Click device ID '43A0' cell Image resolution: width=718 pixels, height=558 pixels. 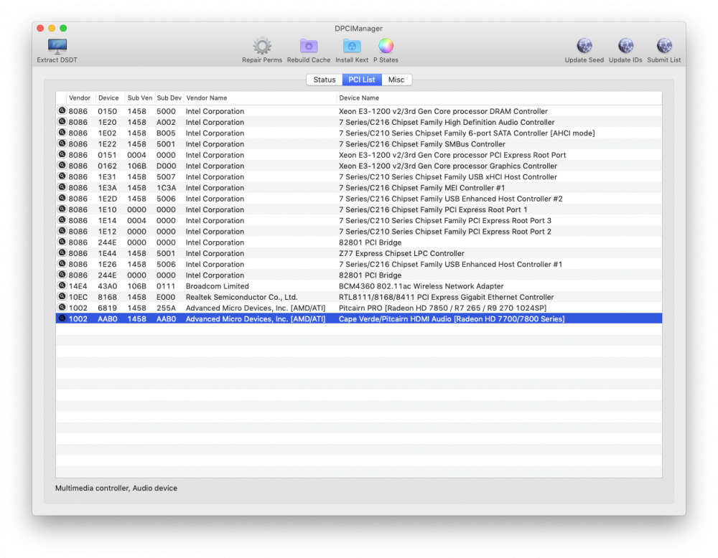(107, 286)
